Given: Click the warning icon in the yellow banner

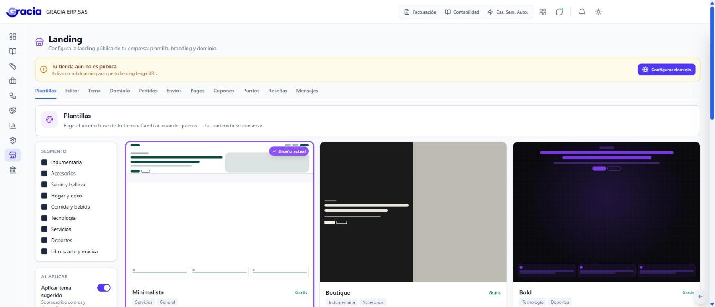Looking at the screenshot, I should point(43,70).
